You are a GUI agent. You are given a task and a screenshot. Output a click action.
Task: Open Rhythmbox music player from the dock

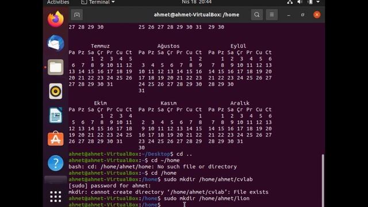[x=56, y=91]
